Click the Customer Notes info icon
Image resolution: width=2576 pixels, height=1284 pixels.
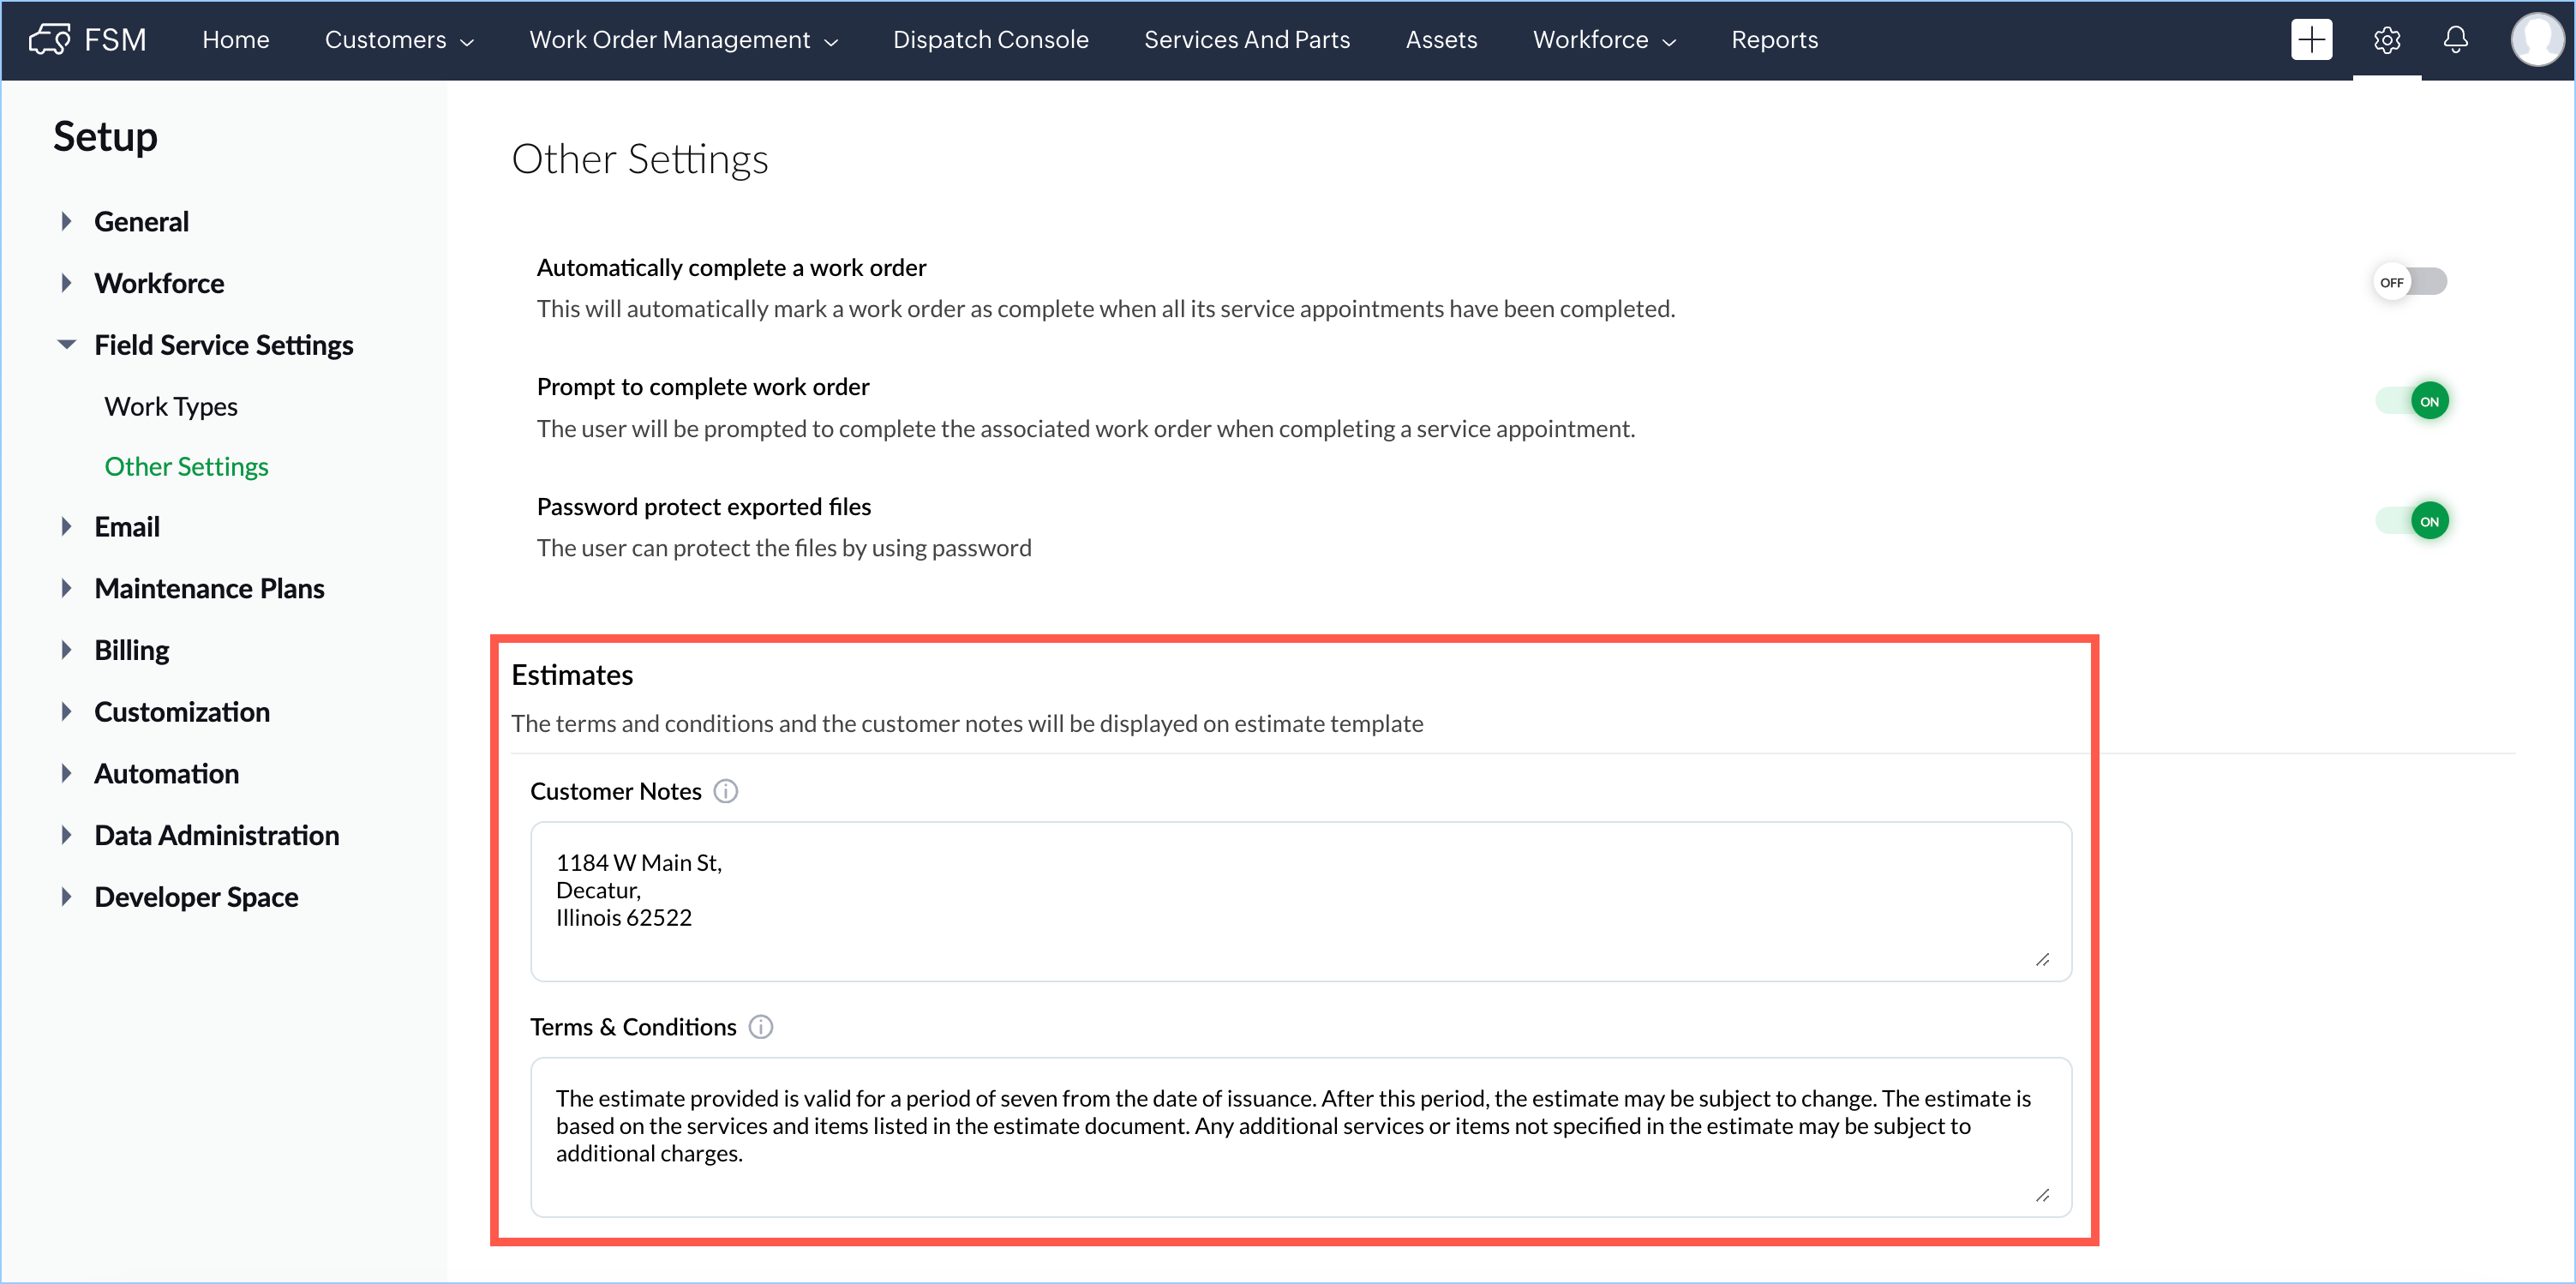coord(725,791)
